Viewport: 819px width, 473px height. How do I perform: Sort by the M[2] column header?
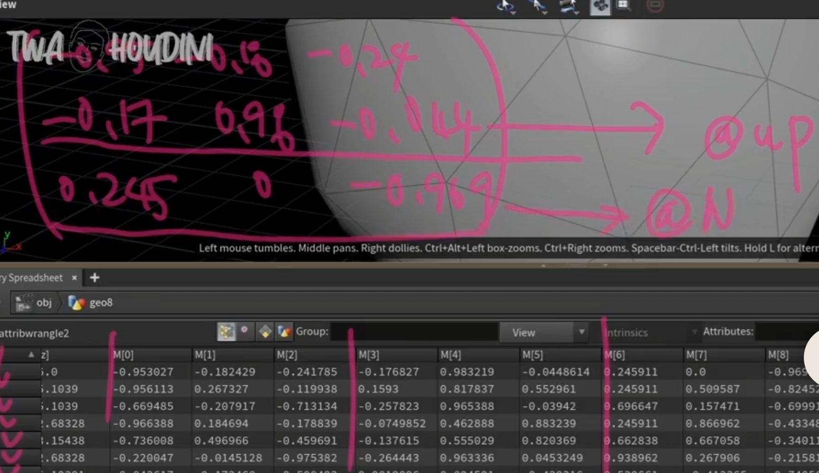315,355
